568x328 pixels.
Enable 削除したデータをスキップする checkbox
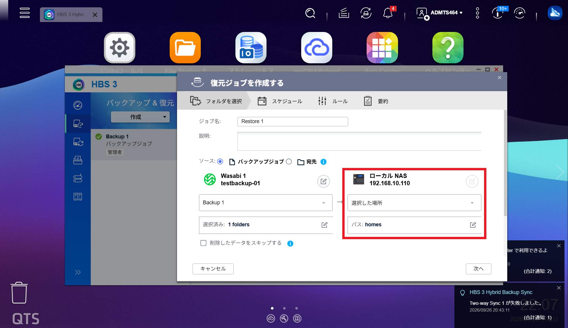(203, 243)
